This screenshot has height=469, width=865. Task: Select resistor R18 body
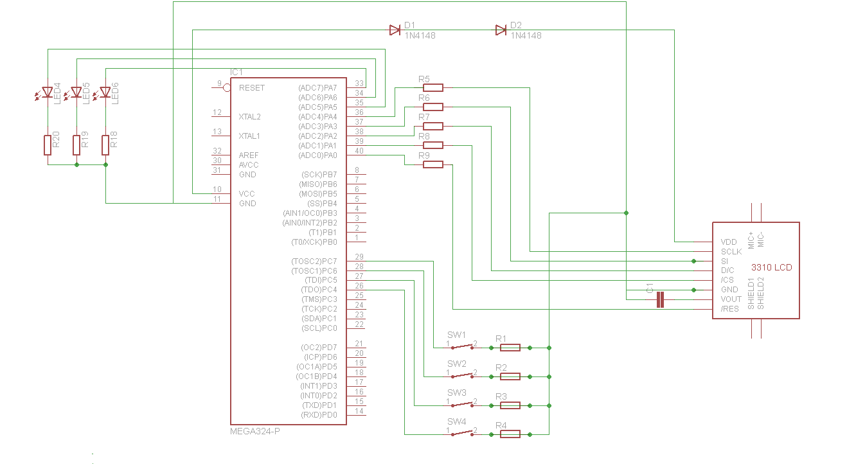click(105, 145)
